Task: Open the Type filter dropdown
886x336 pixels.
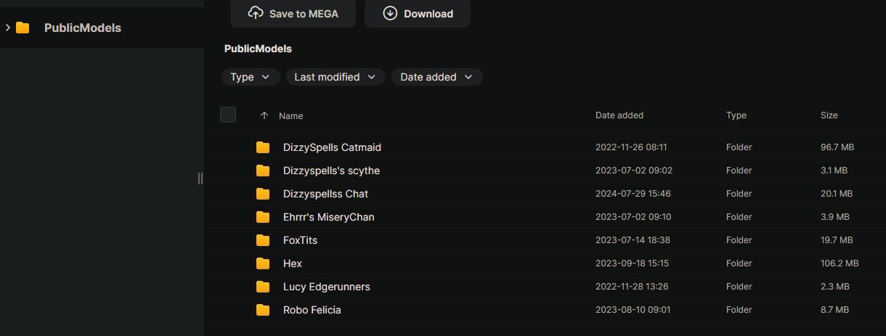Action: (x=251, y=77)
